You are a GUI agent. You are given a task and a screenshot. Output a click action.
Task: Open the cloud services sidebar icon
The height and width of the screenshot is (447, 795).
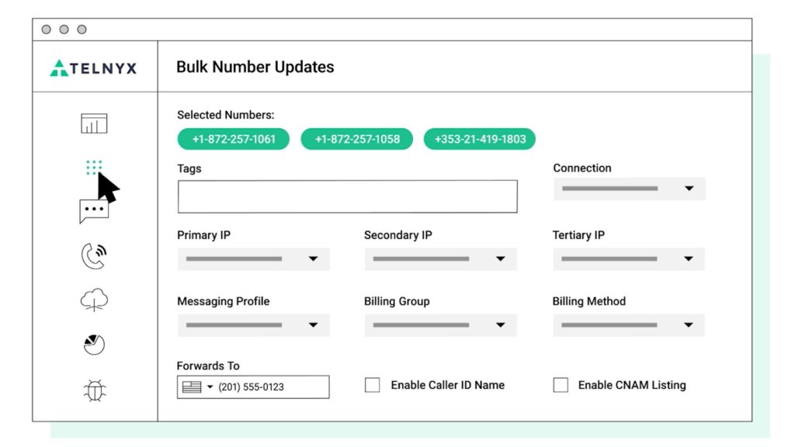tap(95, 300)
